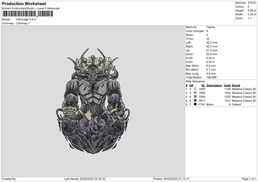Click stitch count 6617 in stop row 4

click(x=202, y=100)
